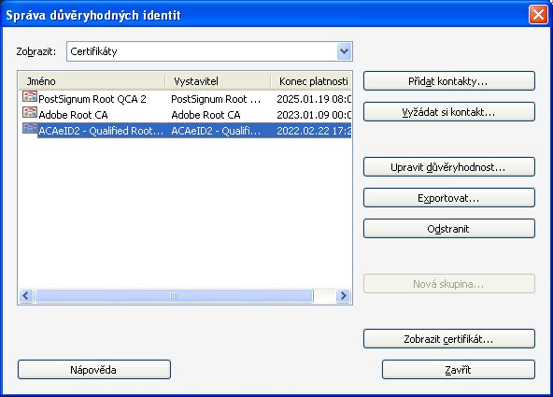Screen dimensions: 553x397
Task: Close the window via red X button
Action: tap(538, 15)
